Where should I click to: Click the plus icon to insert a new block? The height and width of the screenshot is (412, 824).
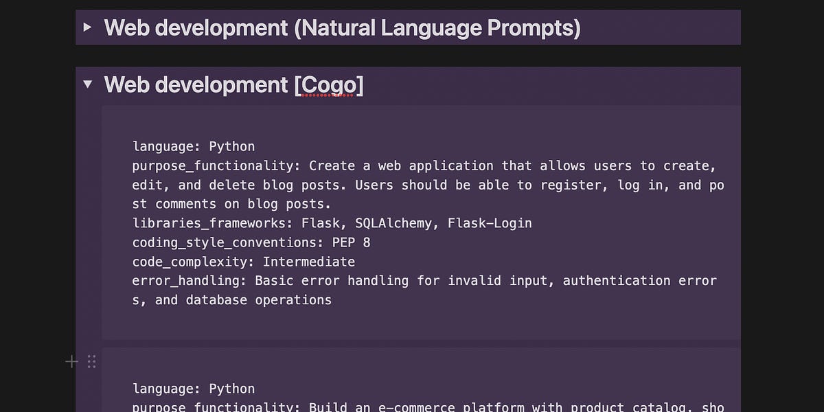coord(71,360)
